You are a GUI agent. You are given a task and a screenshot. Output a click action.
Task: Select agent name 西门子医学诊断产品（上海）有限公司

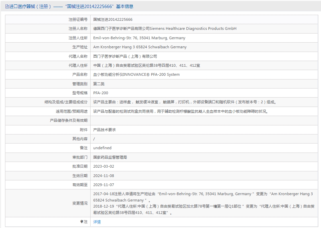[x=125, y=56]
